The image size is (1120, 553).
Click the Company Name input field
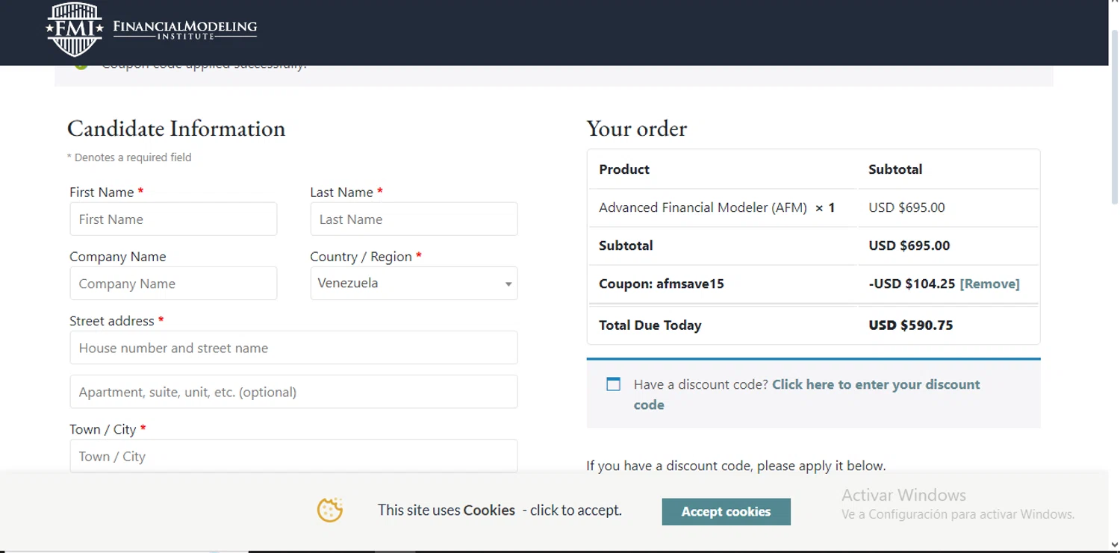pos(173,284)
